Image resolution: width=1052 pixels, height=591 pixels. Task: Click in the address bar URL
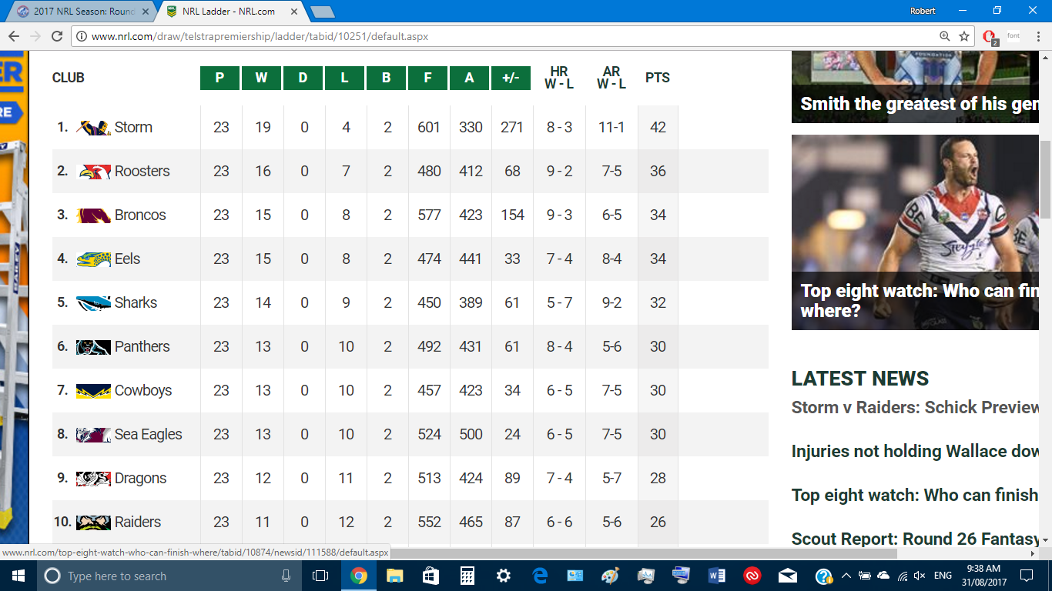[x=260, y=36]
